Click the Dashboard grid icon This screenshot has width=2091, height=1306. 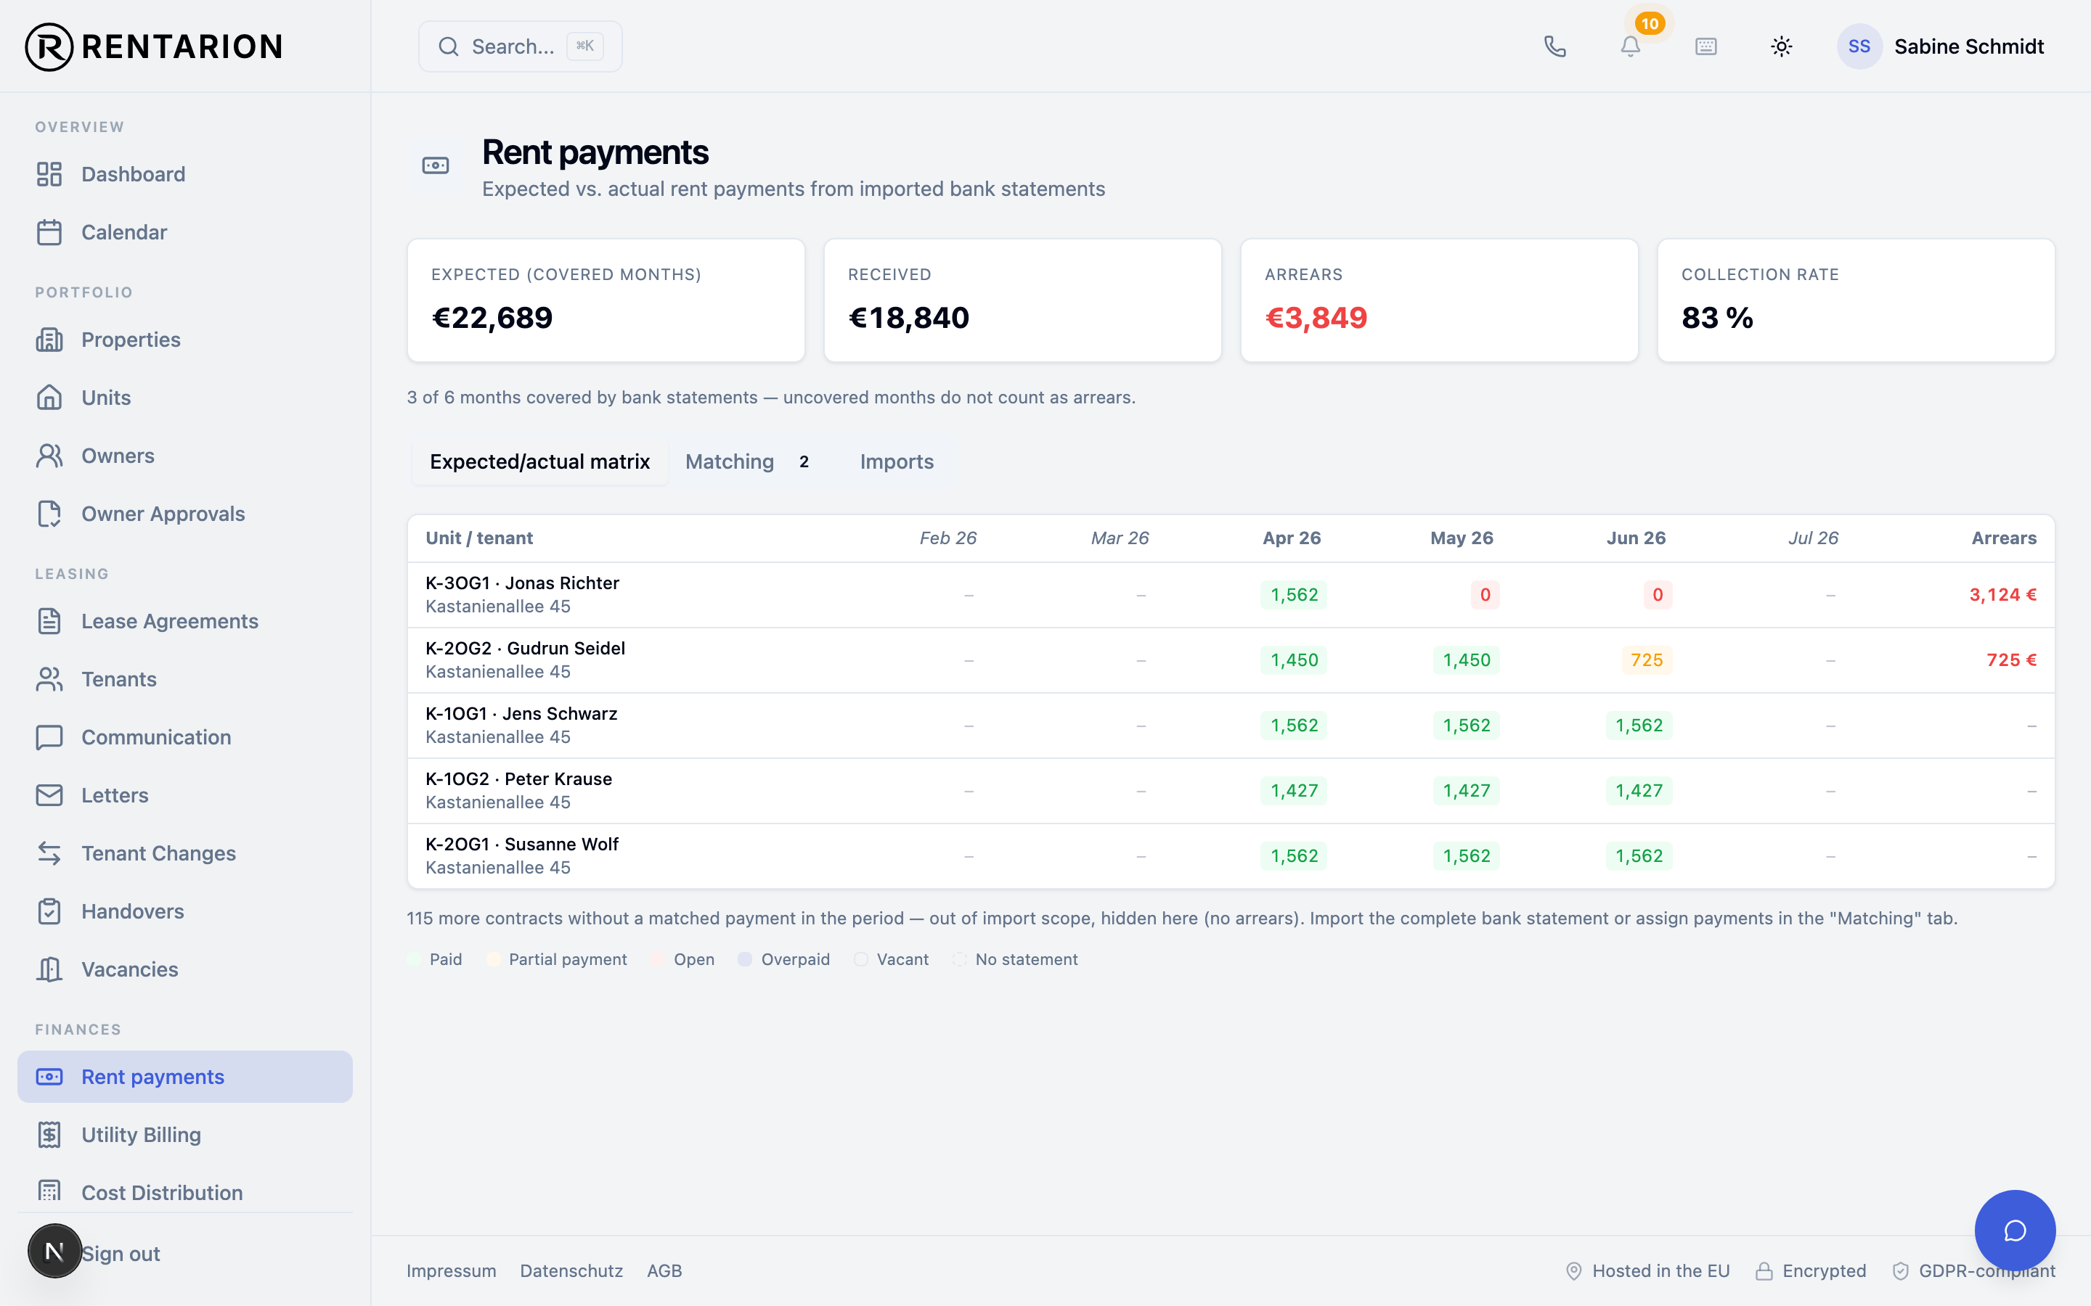tap(49, 174)
